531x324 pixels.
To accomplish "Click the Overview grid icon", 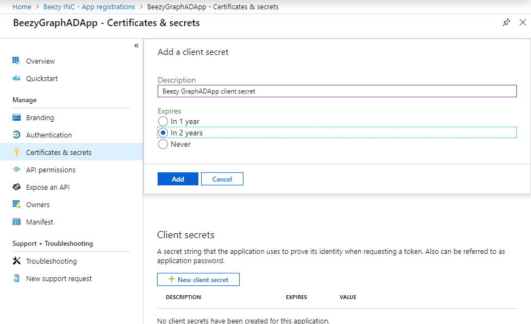I will pos(16,60).
